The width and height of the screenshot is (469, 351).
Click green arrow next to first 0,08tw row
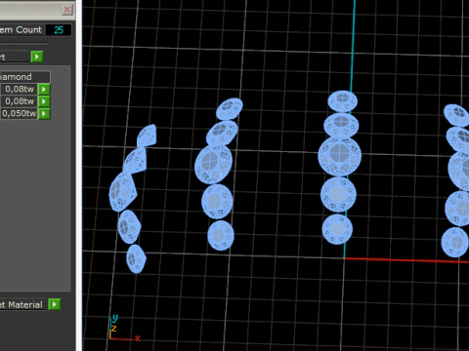[x=44, y=89]
